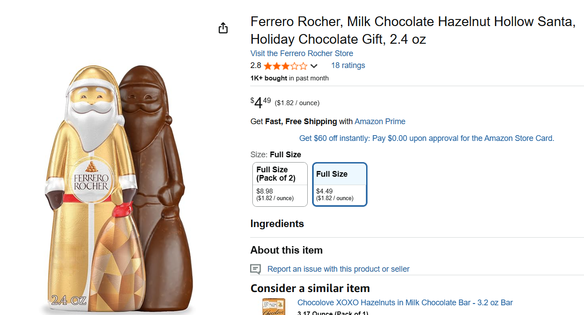
Task: Click the share icon beside the product image
Action: click(x=223, y=28)
